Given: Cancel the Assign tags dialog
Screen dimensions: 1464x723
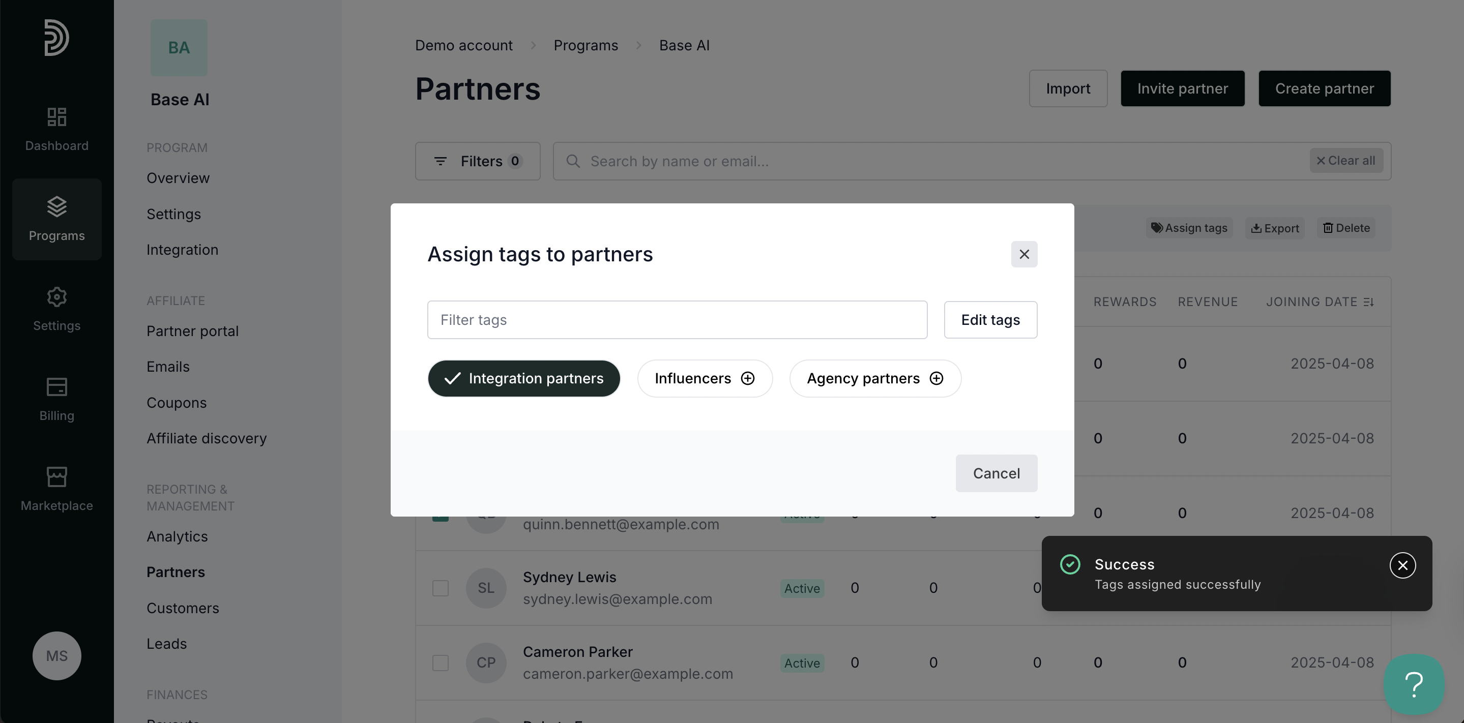Looking at the screenshot, I should click(997, 473).
